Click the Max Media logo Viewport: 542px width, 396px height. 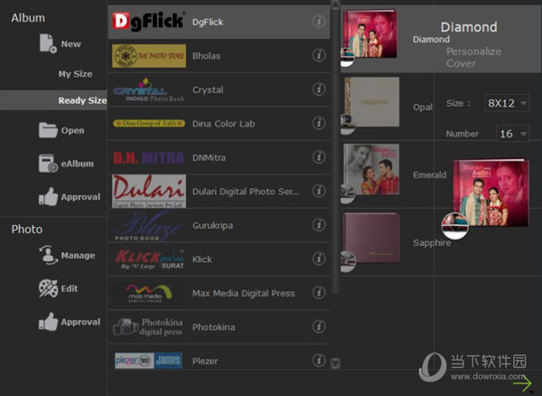click(149, 293)
